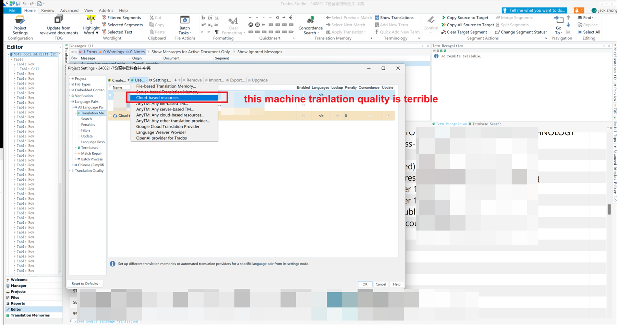Switch to Termbase Search tab
617x325 pixels.
485,124
